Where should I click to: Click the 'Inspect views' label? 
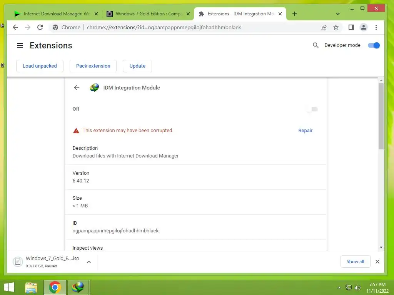[x=87, y=248]
